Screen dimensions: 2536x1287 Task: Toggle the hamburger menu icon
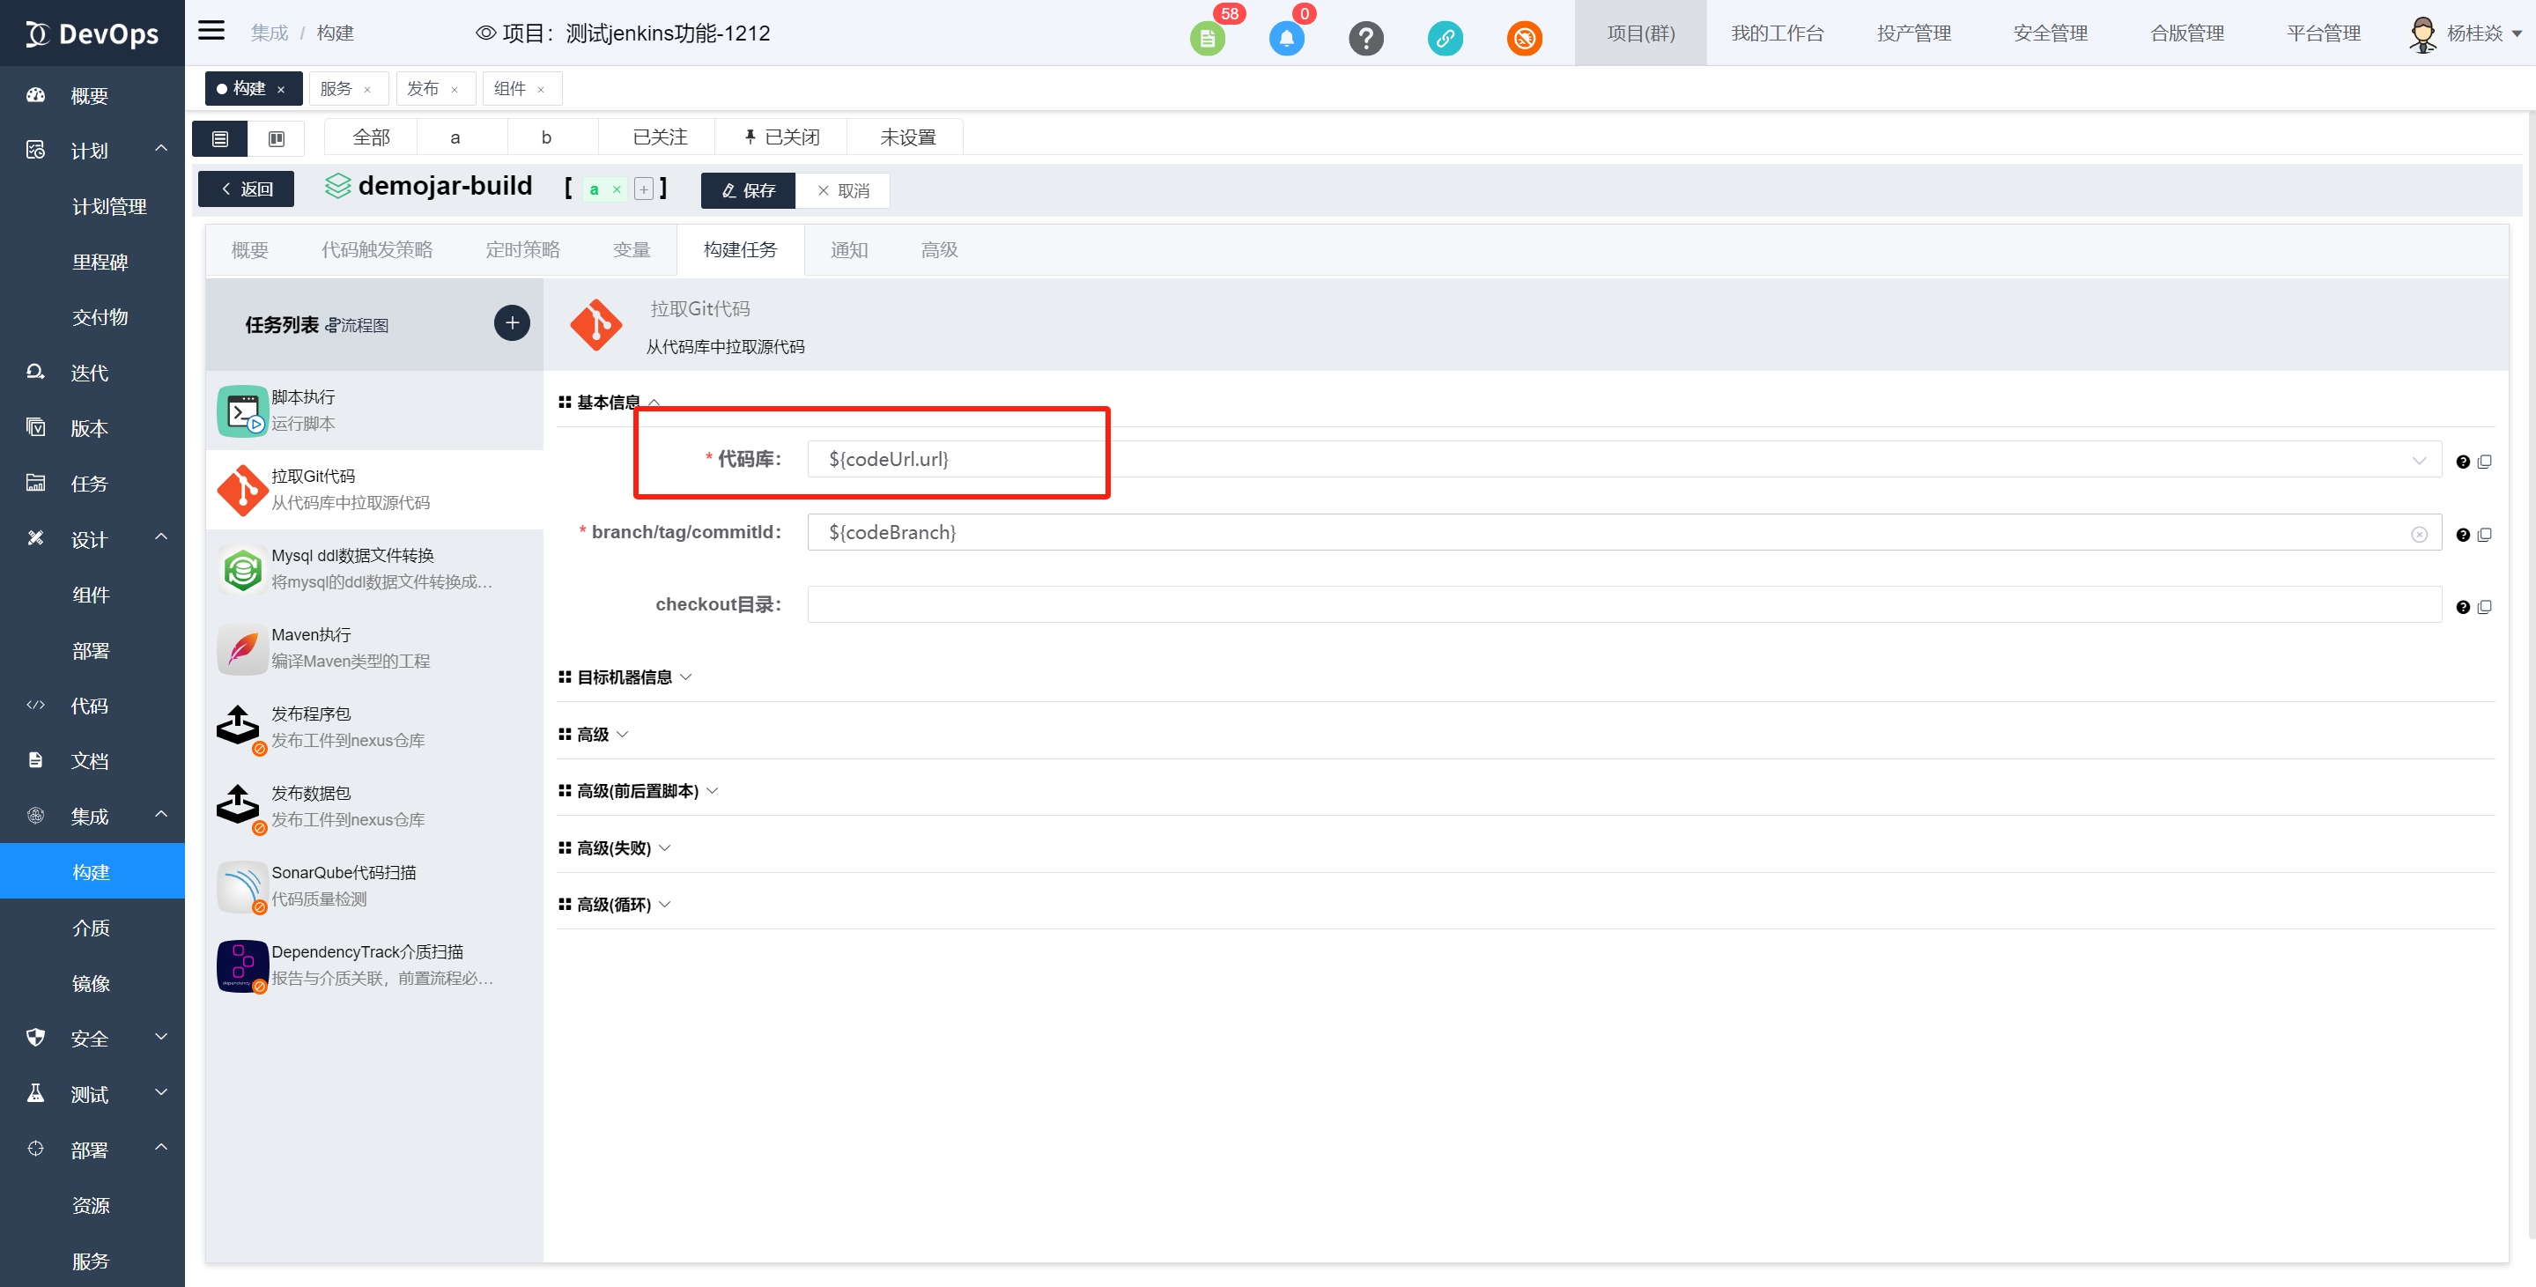pyautogui.click(x=211, y=31)
